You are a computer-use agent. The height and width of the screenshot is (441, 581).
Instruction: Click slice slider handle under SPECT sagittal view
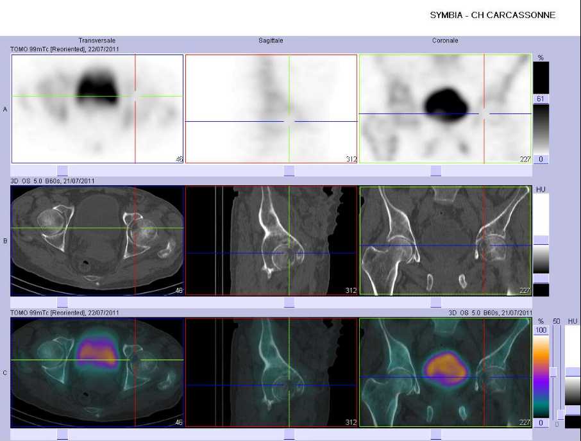289,171
